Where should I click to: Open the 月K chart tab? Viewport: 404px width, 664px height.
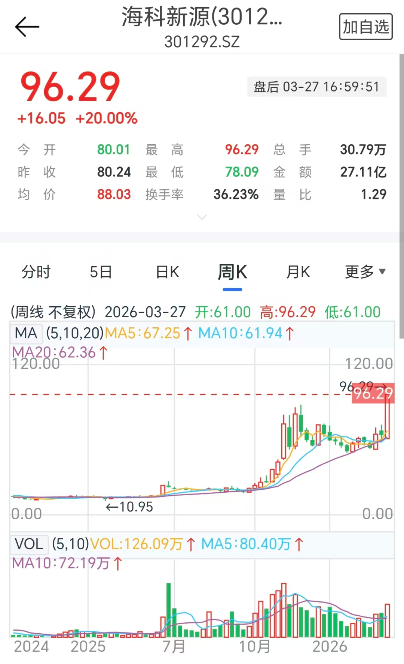[298, 272]
